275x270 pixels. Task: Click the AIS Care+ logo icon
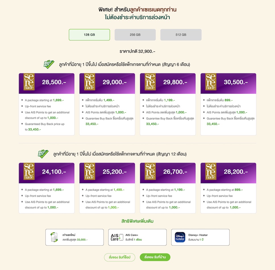(117, 237)
